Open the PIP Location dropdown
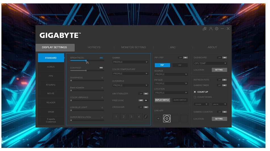The image size is (270, 151). (171, 93)
